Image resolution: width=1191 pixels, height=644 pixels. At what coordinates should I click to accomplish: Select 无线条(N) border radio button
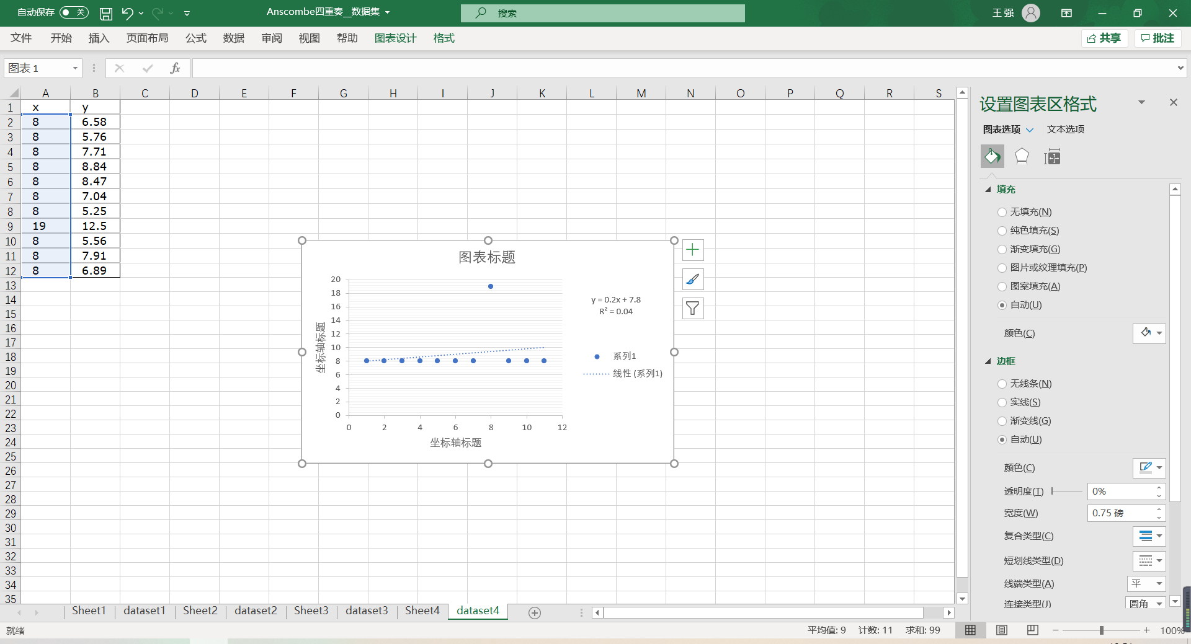pyautogui.click(x=1002, y=384)
